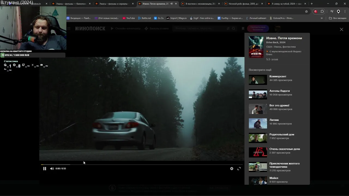This screenshot has width=349, height=196.
Task: Open the Zu Zu VK bookmark
Action: 159,18
